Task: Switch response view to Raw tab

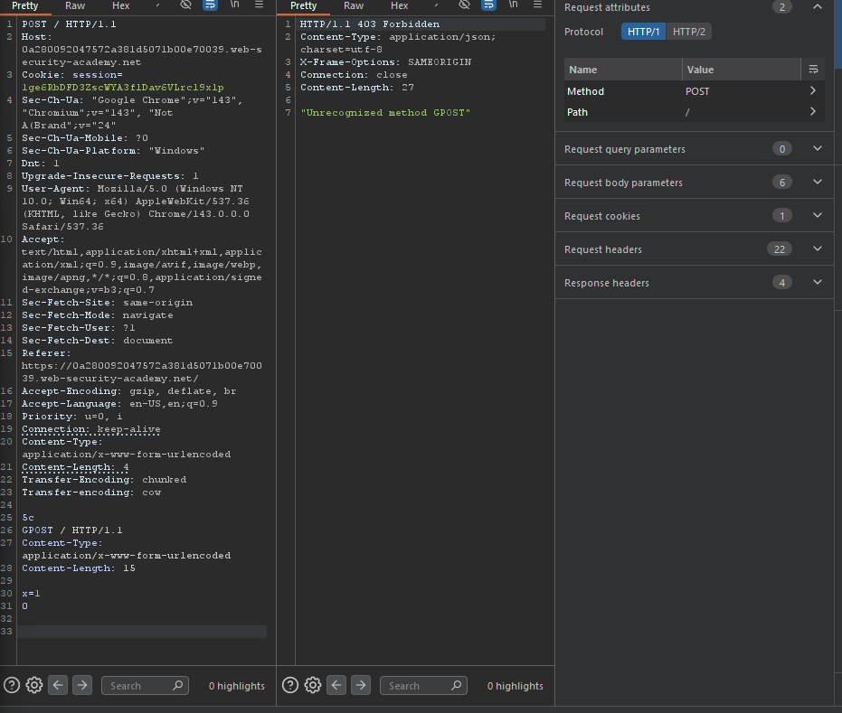Action: tap(354, 6)
